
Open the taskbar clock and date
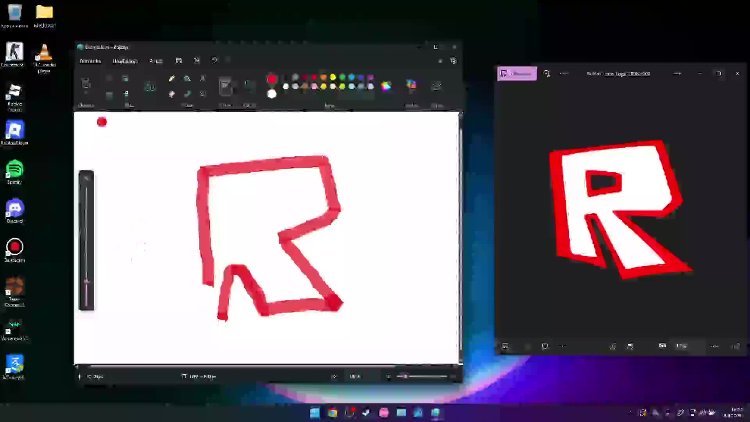pyautogui.click(x=732, y=413)
